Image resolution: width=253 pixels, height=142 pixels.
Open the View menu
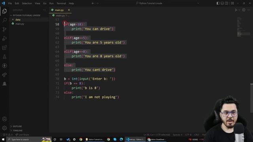38,3
